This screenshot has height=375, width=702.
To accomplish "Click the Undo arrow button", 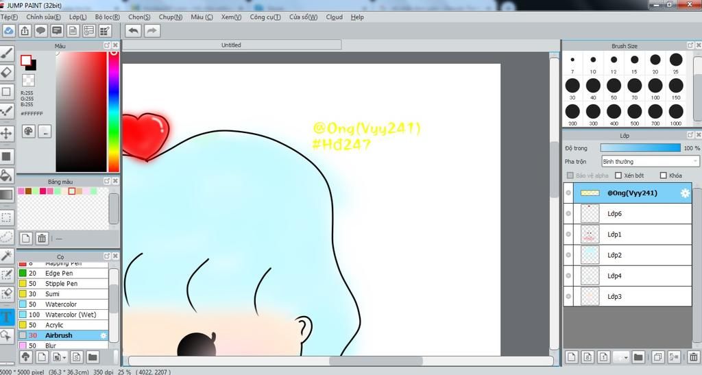I will 133,30.
